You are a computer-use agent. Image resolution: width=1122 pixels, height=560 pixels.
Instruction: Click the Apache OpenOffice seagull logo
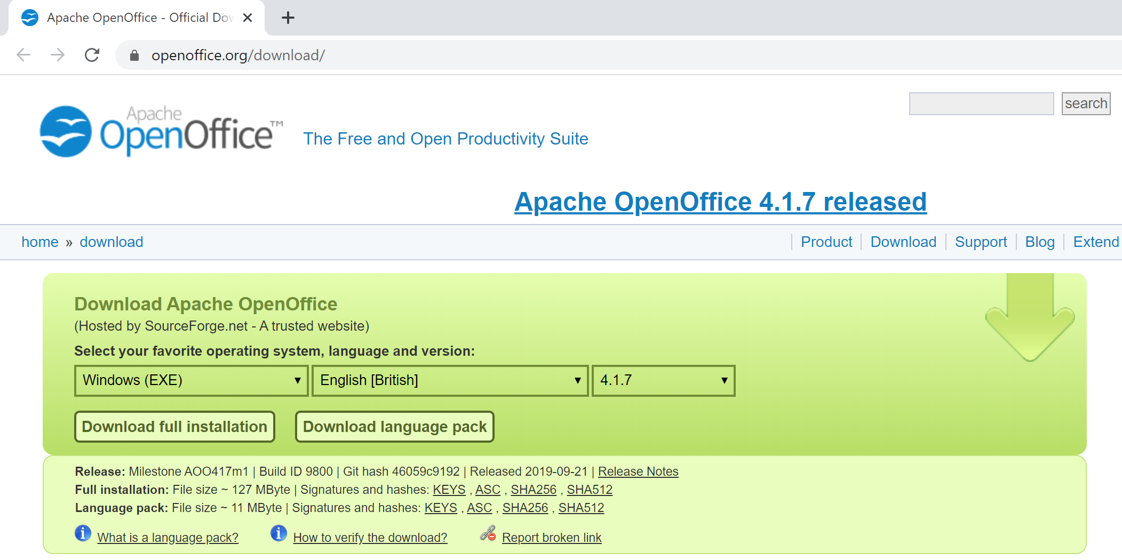point(66,132)
